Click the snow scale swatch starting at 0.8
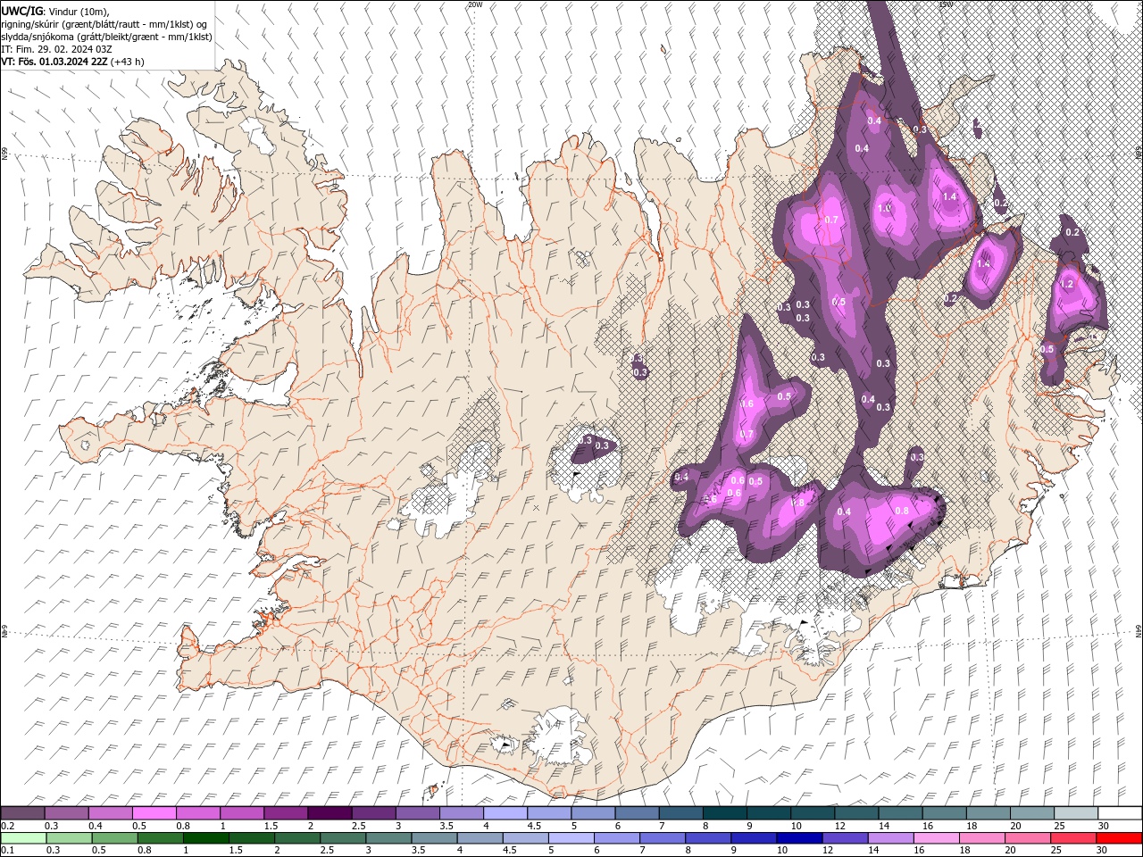 [x=197, y=813]
